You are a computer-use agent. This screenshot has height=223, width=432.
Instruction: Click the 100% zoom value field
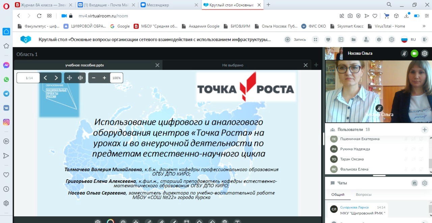116,78
